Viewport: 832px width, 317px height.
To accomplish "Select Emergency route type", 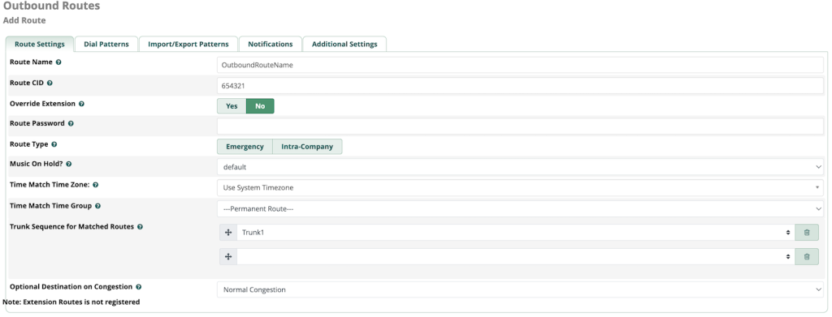I will click(245, 147).
